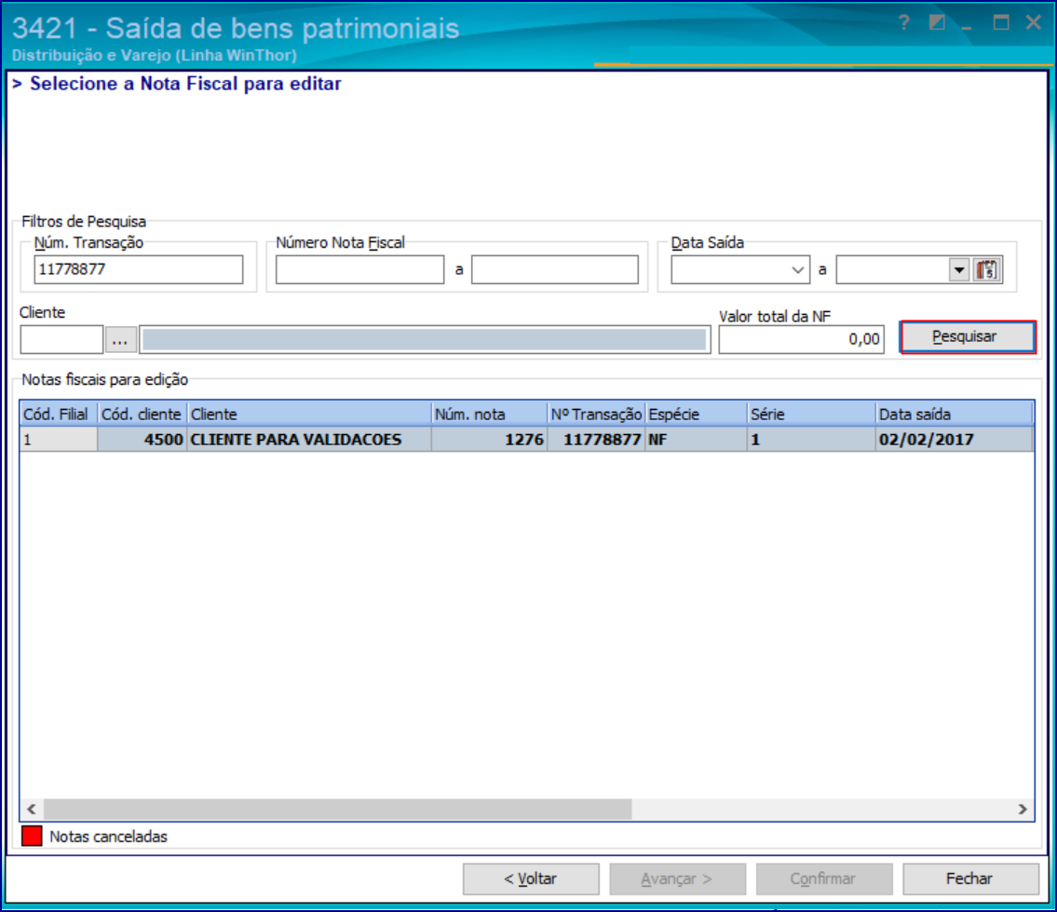The width and height of the screenshot is (1057, 912).
Task: Click the Série column header
Action: coord(812,415)
